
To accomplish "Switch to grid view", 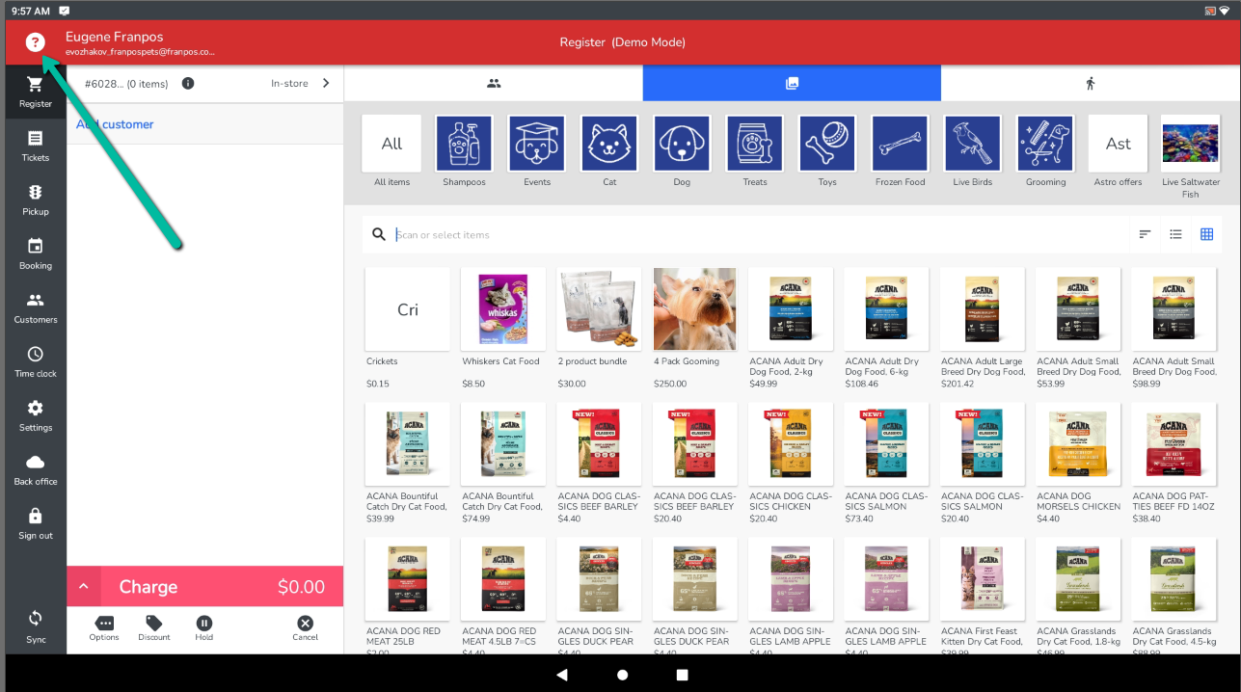I will 1206,234.
